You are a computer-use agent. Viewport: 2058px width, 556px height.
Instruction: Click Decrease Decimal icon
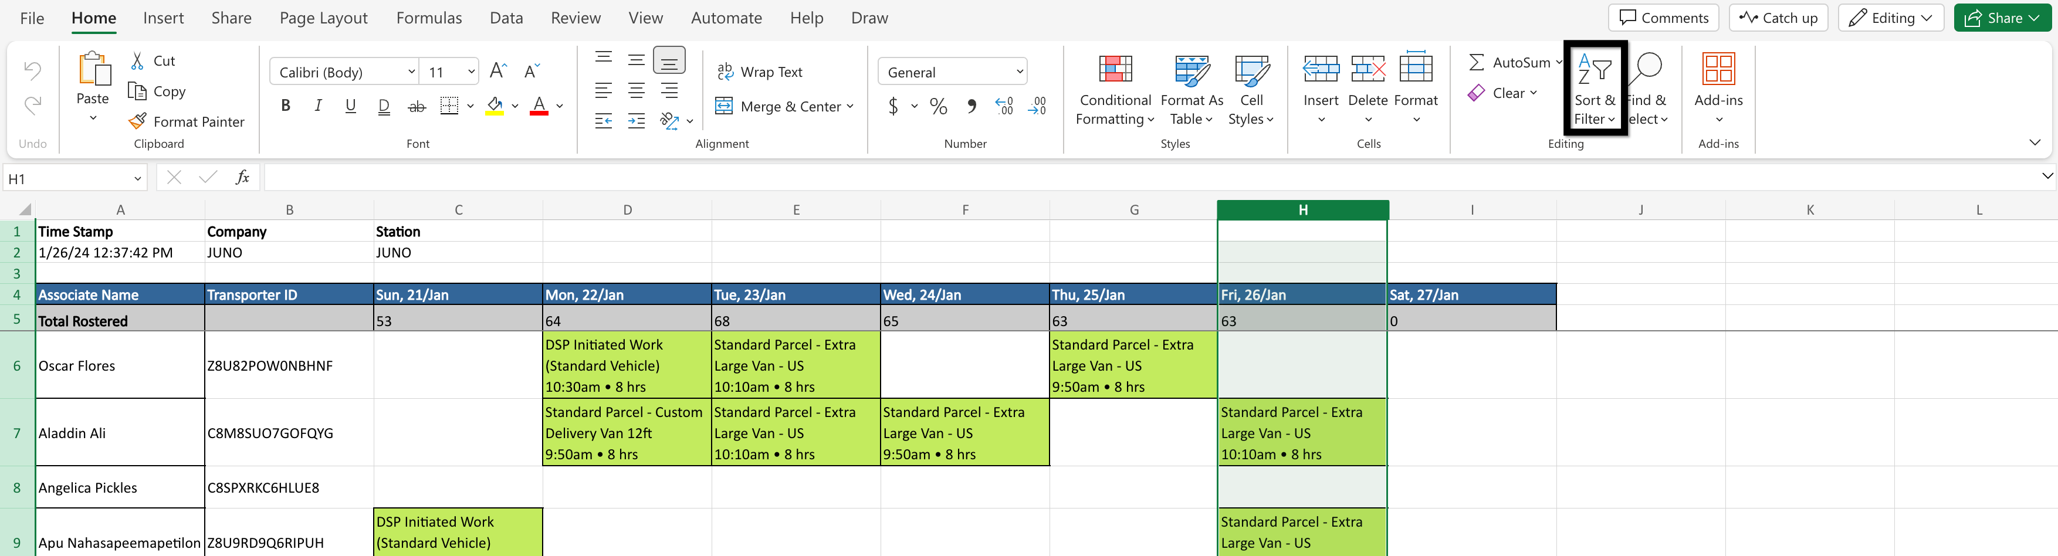point(1037,106)
